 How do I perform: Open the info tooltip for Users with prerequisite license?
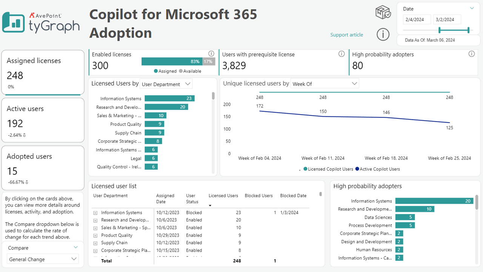coord(341,54)
